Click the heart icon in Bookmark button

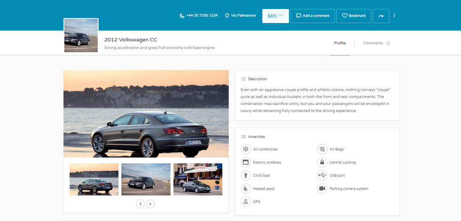[344, 16]
